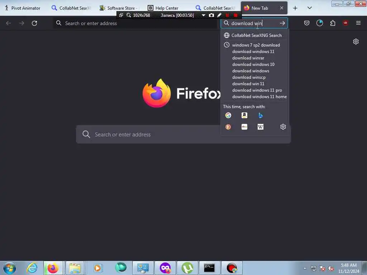Stop the screen recording
This screenshot has width=367, height=275.
pos(236,15)
